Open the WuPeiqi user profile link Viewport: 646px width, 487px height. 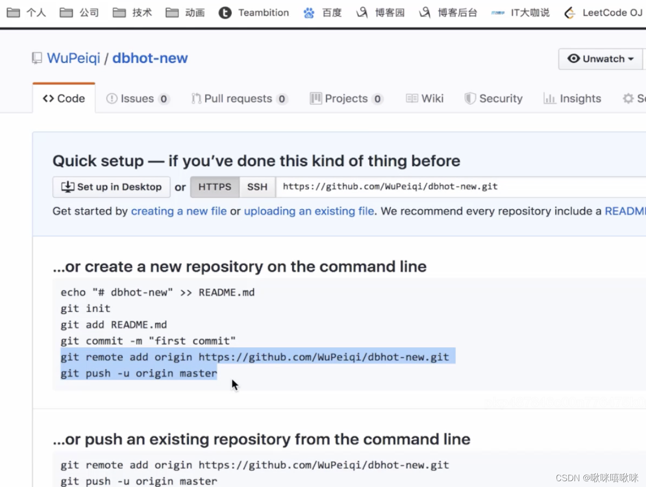(x=73, y=58)
